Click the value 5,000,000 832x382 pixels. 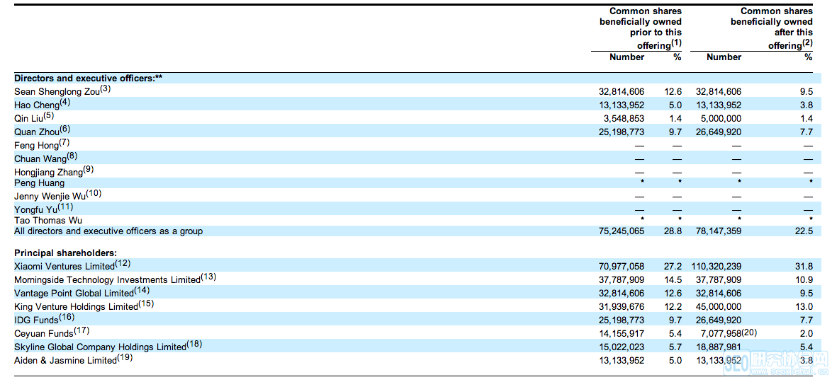[x=721, y=119]
